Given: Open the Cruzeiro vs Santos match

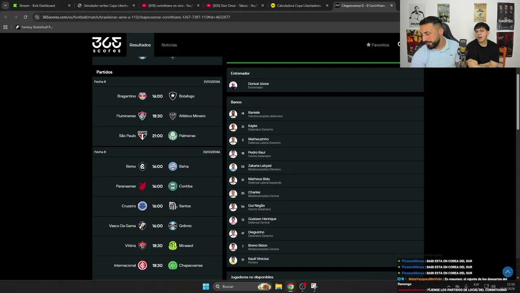Looking at the screenshot, I should [x=157, y=206].
